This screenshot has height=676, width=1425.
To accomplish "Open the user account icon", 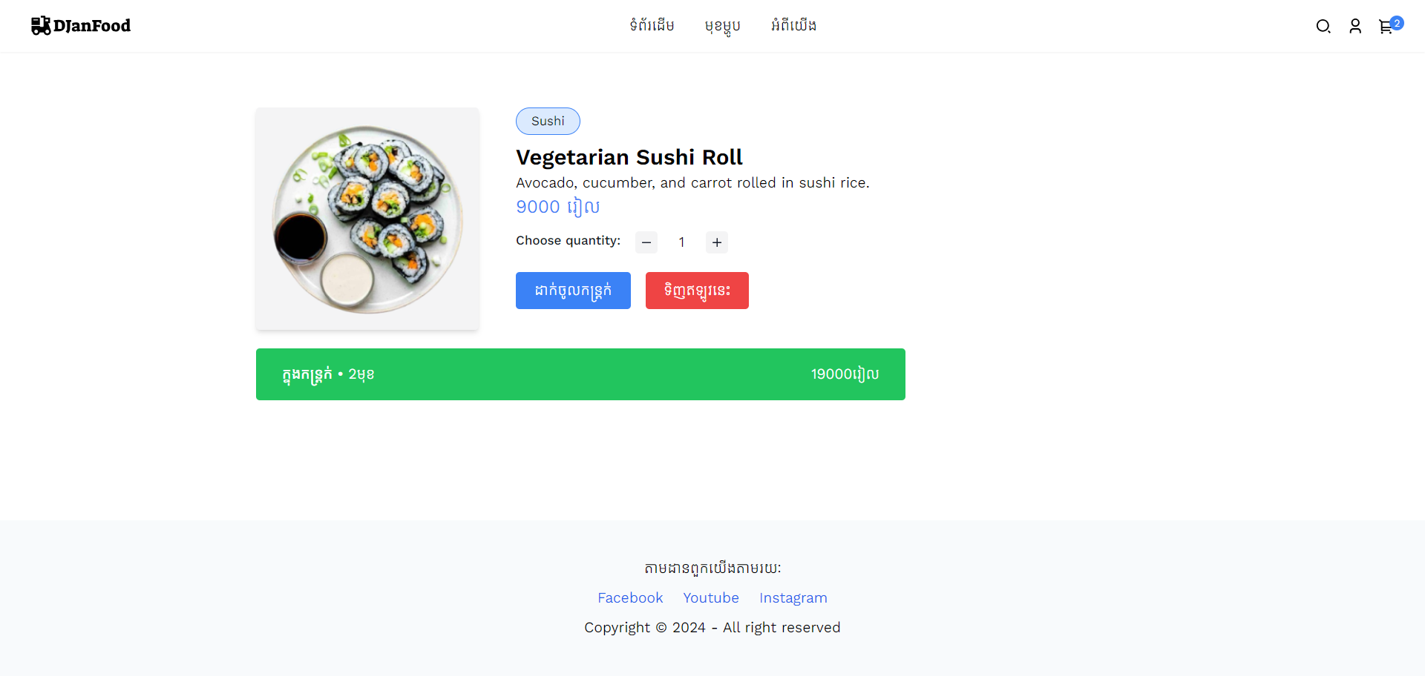I will (1354, 27).
